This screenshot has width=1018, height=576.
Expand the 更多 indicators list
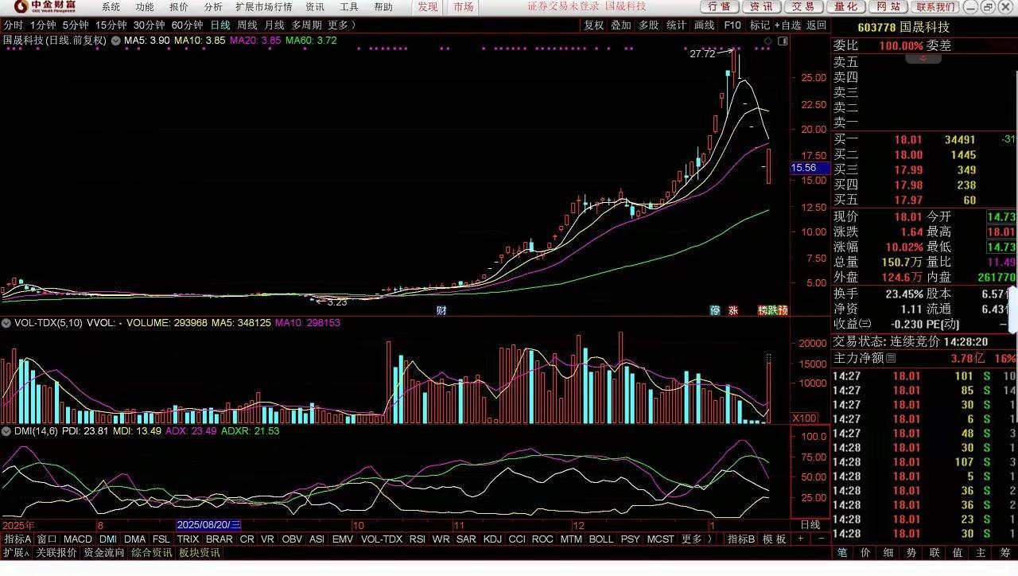click(696, 539)
